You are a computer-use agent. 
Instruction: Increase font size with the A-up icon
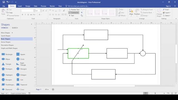[x=43, y=11]
